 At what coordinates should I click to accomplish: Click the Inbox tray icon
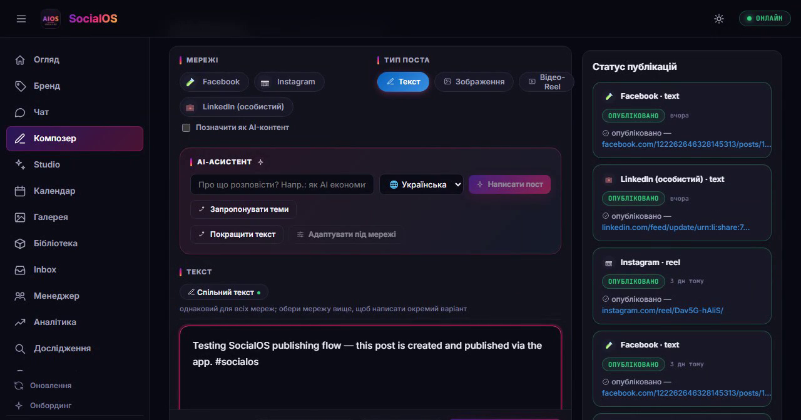pyautogui.click(x=20, y=269)
